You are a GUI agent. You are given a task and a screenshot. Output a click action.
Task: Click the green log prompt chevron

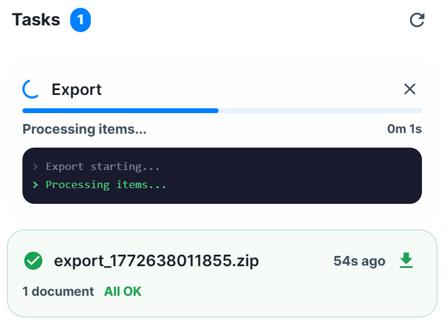coord(36,185)
